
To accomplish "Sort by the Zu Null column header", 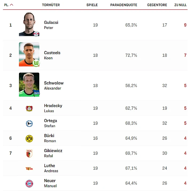I will pyautogui.click(x=180, y=5).
